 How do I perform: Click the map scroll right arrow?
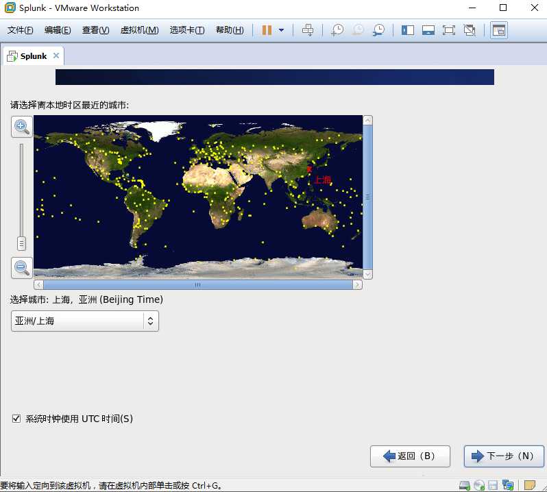click(x=357, y=285)
